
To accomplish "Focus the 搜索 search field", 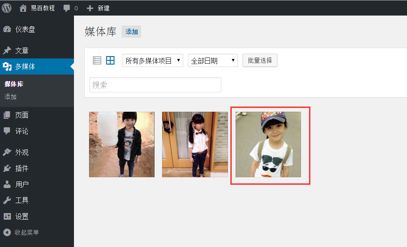I will click(155, 85).
